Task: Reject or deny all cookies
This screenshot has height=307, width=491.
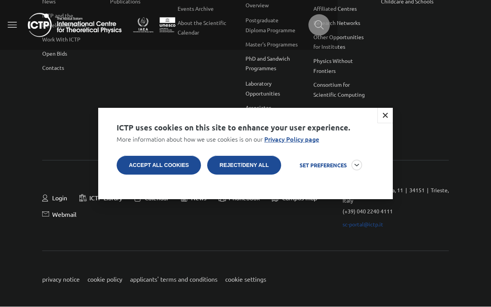Action: click(244, 165)
